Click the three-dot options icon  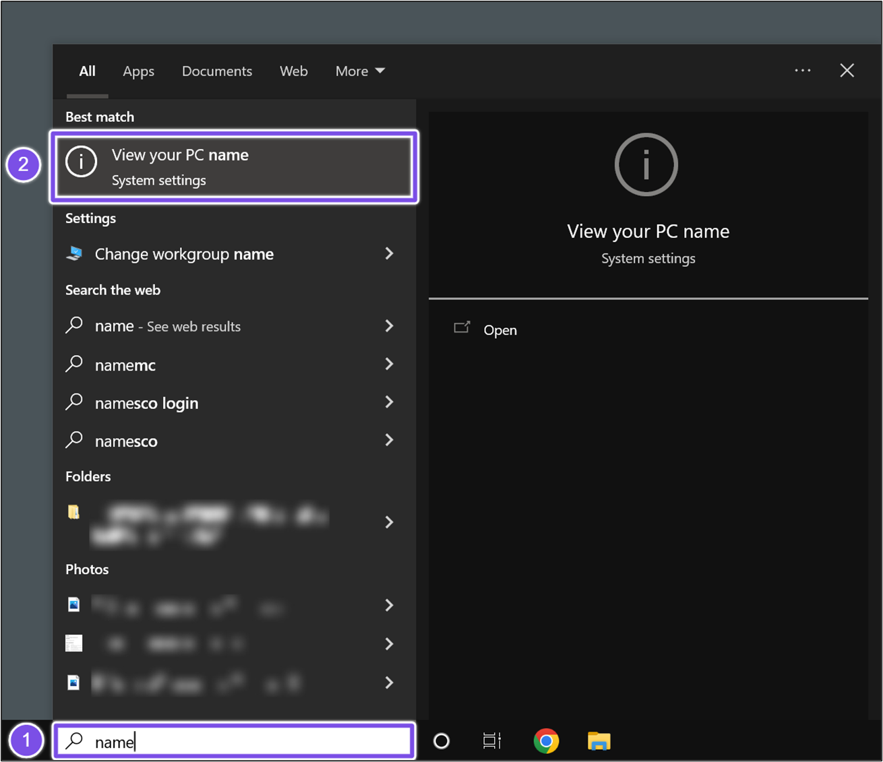click(802, 71)
